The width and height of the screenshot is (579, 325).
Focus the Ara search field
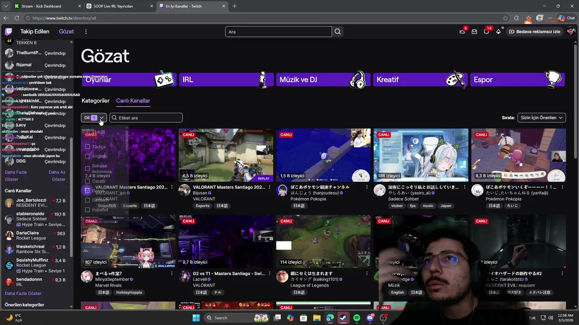tap(279, 32)
